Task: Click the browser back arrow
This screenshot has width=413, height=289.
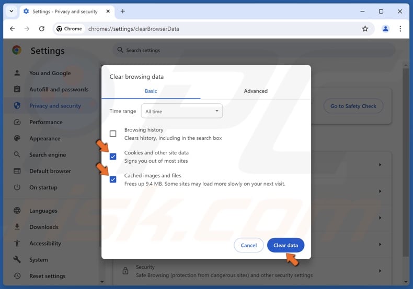Action: click(13, 29)
